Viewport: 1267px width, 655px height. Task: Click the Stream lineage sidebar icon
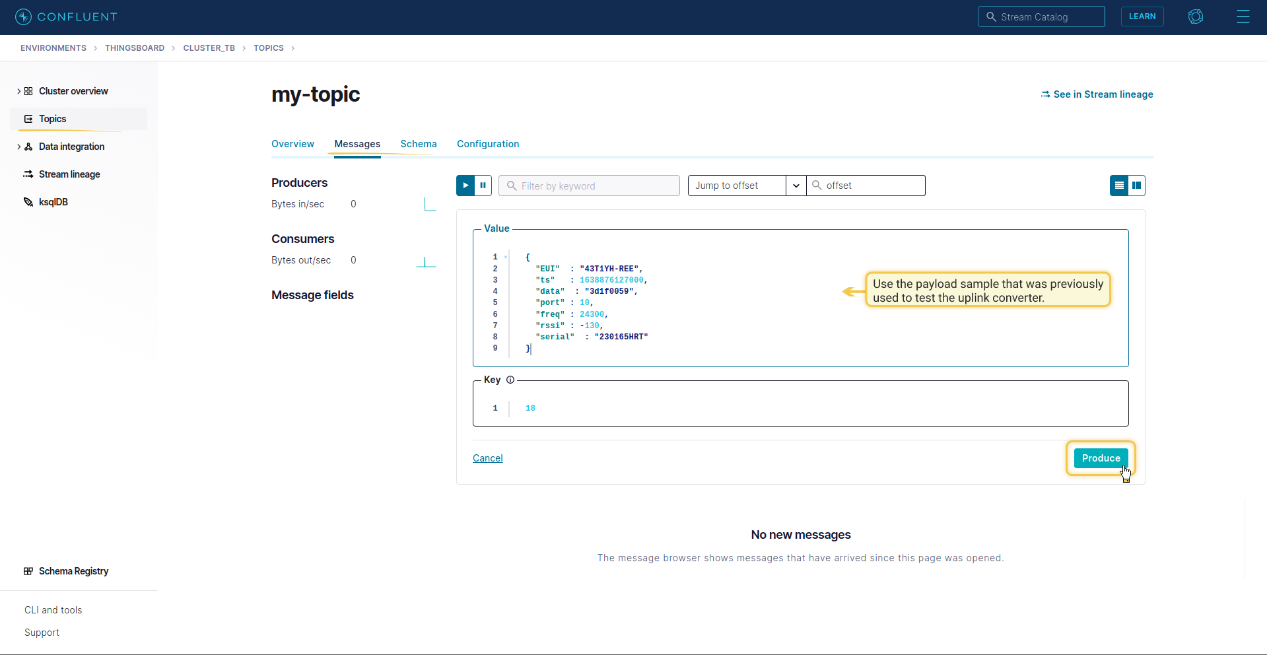[28, 174]
